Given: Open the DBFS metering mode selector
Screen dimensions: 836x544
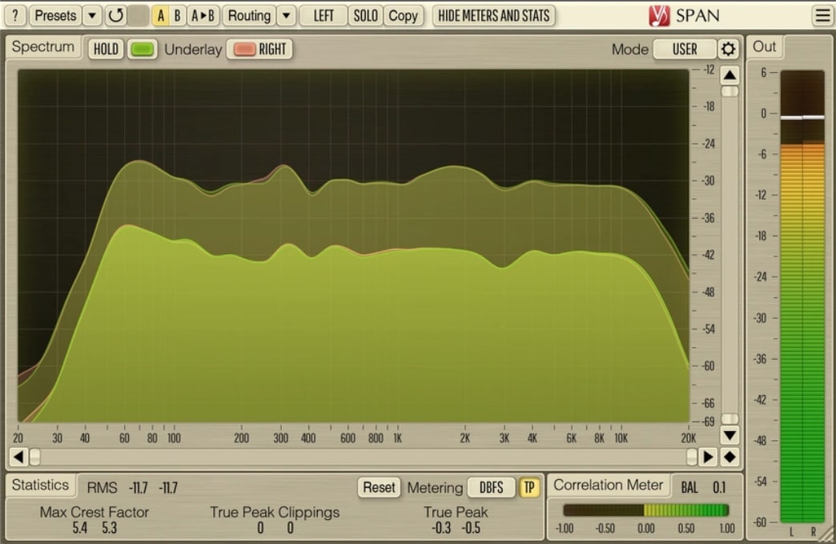Looking at the screenshot, I should [491, 487].
